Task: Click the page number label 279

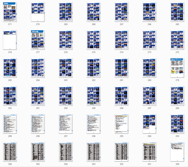Action: (177, 80)
